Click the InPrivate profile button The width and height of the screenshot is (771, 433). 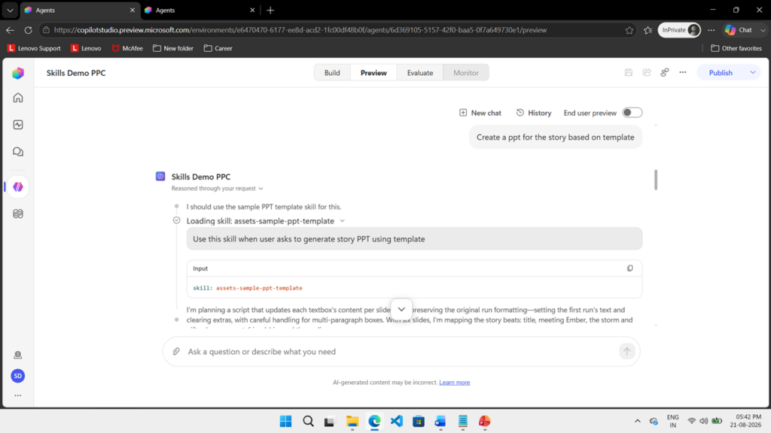click(x=680, y=30)
